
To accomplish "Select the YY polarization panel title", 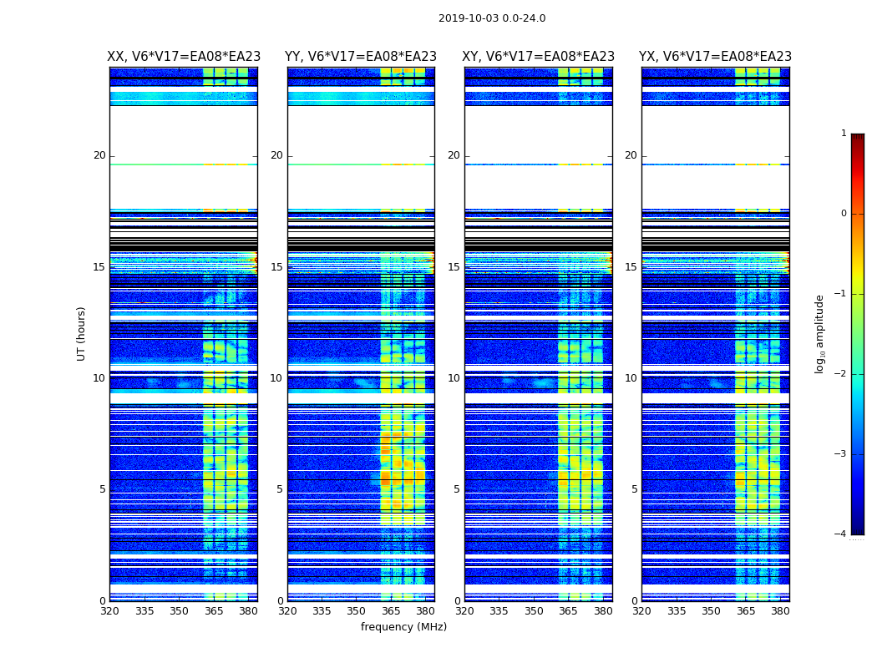I will pyautogui.click(x=361, y=57).
